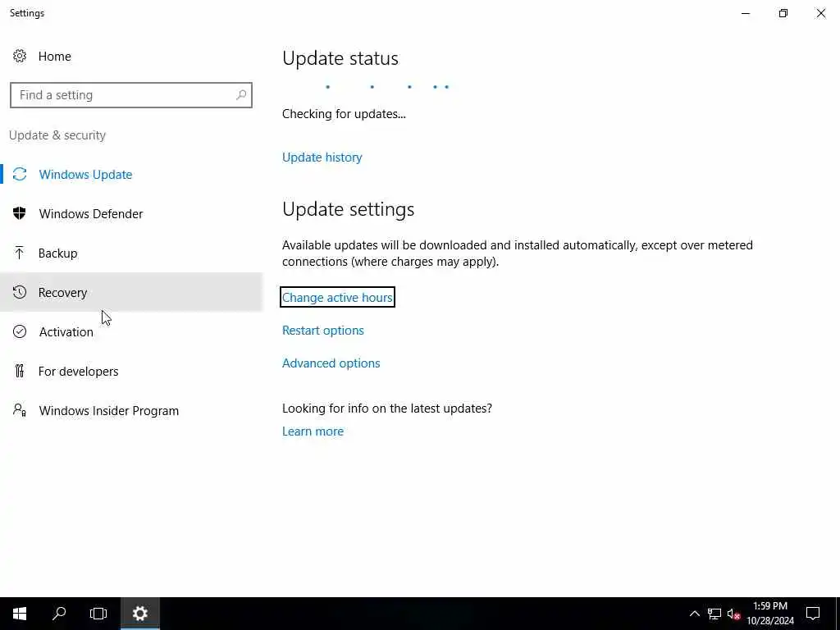This screenshot has width=840, height=630.
Task: Click the Recovery clock history icon
Action: (20, 292)
